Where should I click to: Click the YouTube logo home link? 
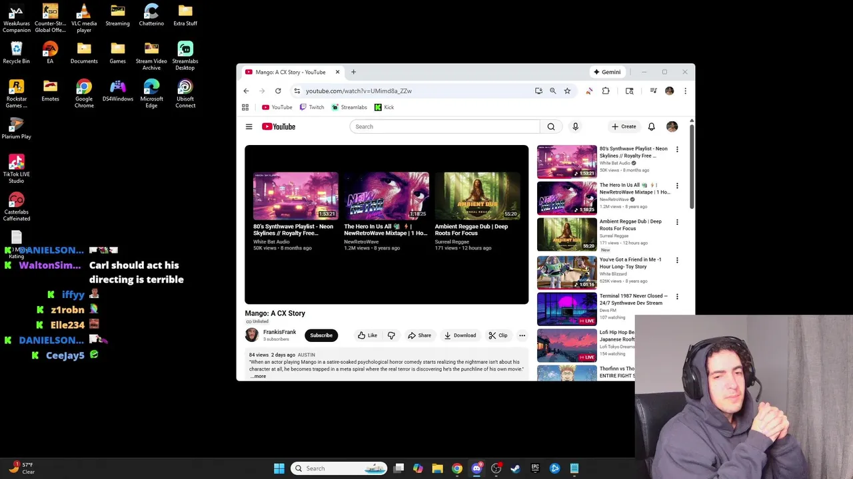click(x=279, y=126)
